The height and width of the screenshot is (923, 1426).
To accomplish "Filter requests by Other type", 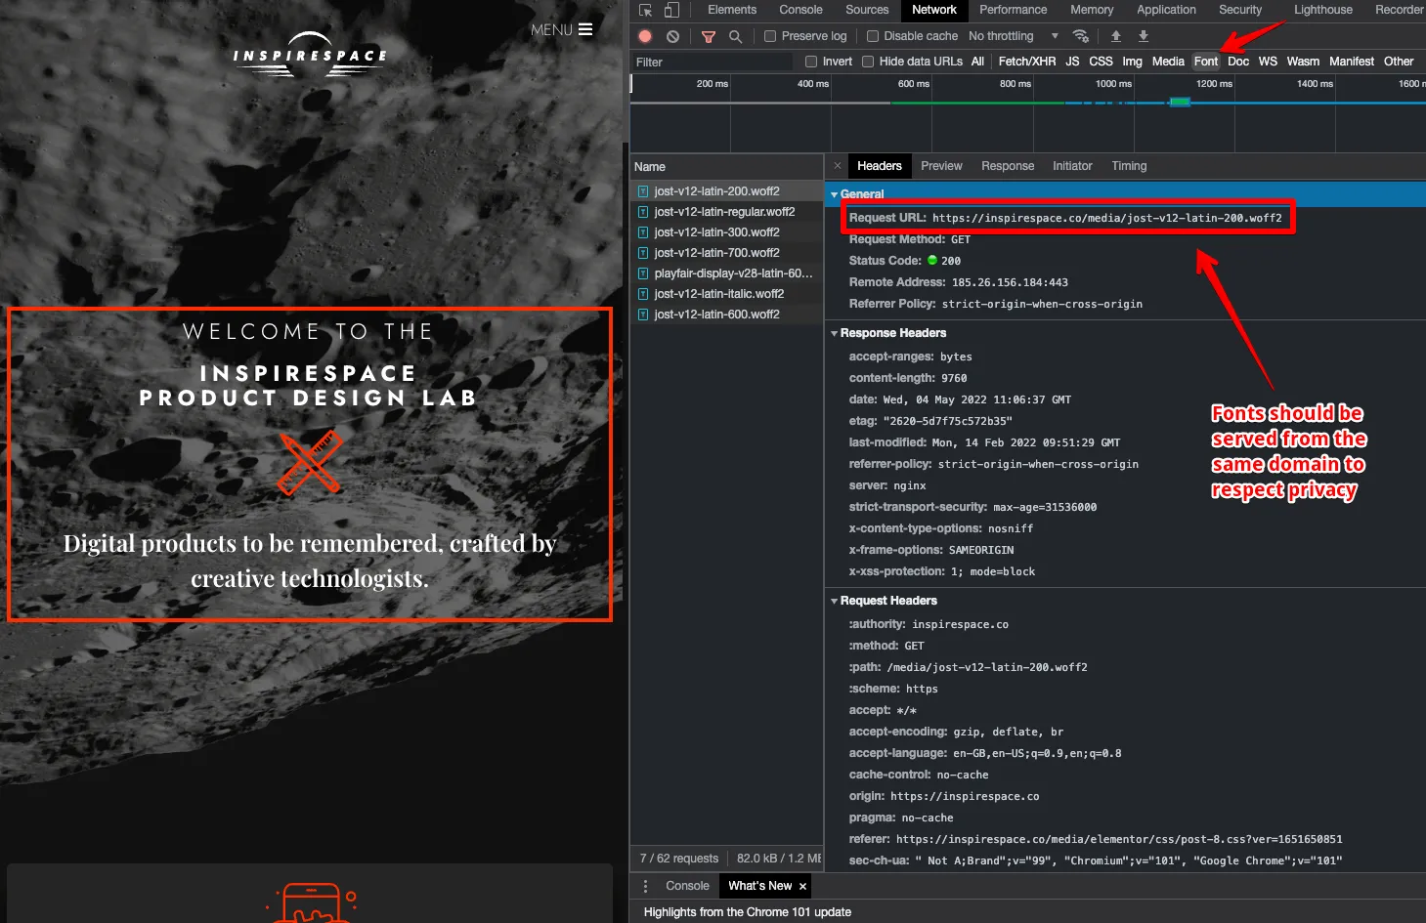I will [1399, 62].
